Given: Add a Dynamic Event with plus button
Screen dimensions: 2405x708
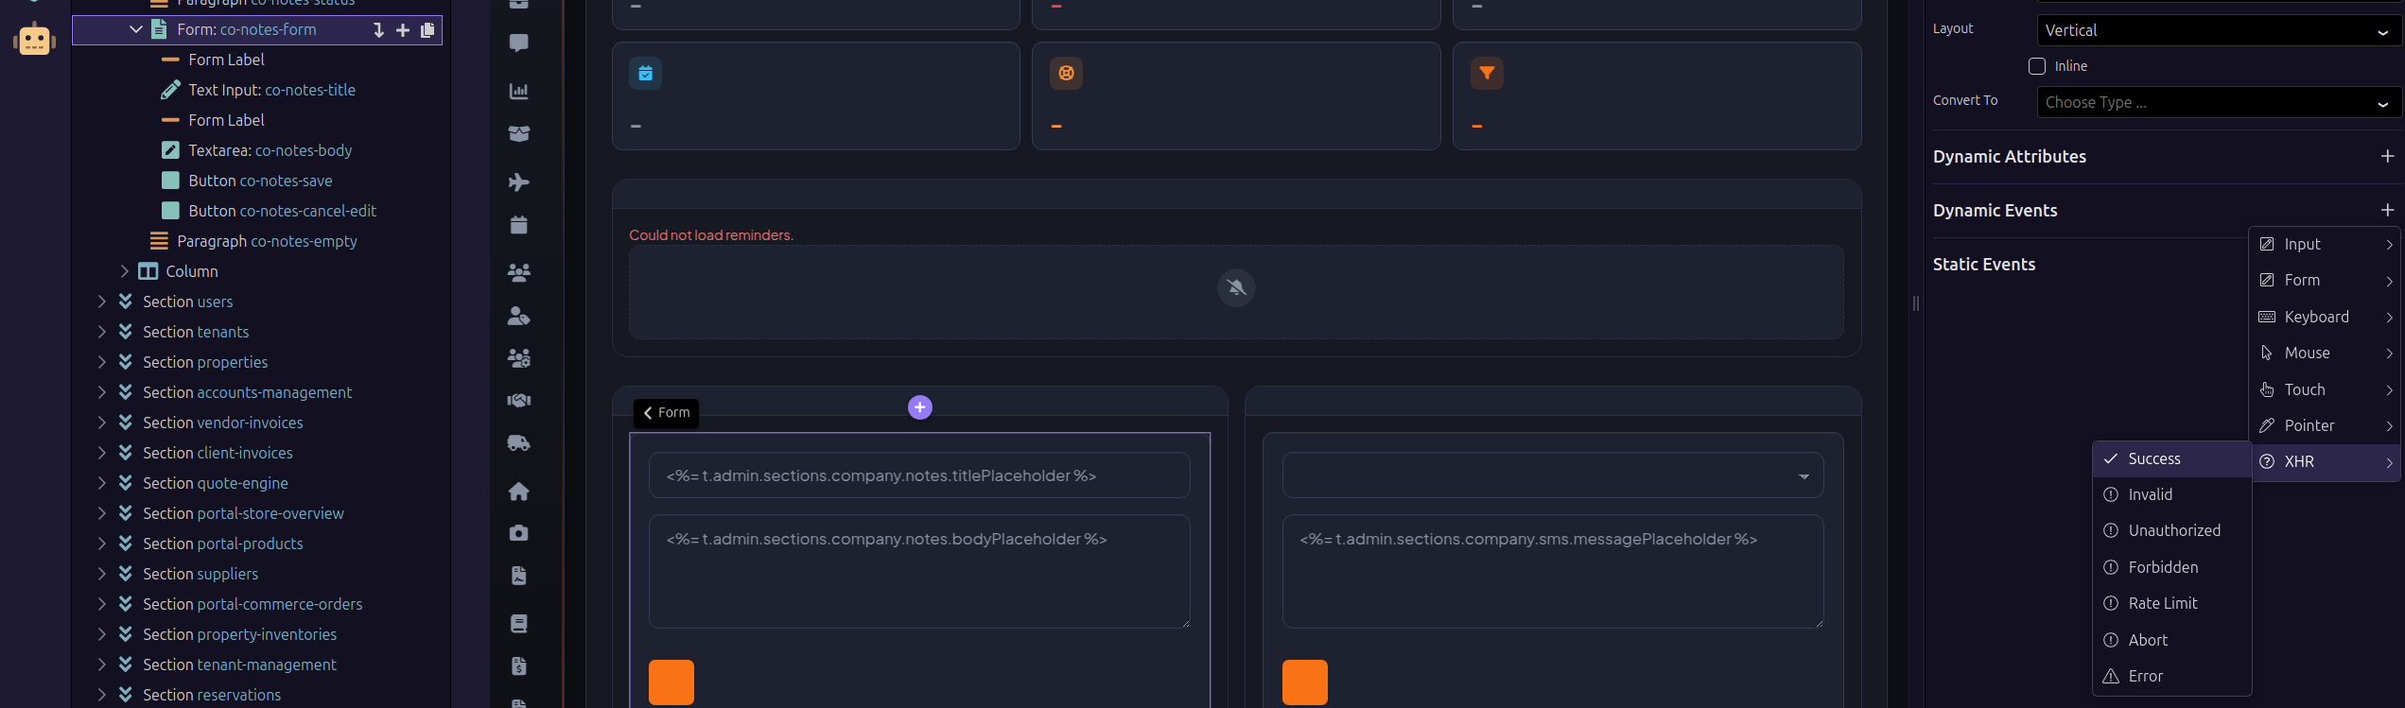Looking at the screenshot, I should [2387, 210].
